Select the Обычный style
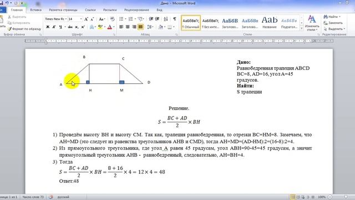 coord(191,23)
